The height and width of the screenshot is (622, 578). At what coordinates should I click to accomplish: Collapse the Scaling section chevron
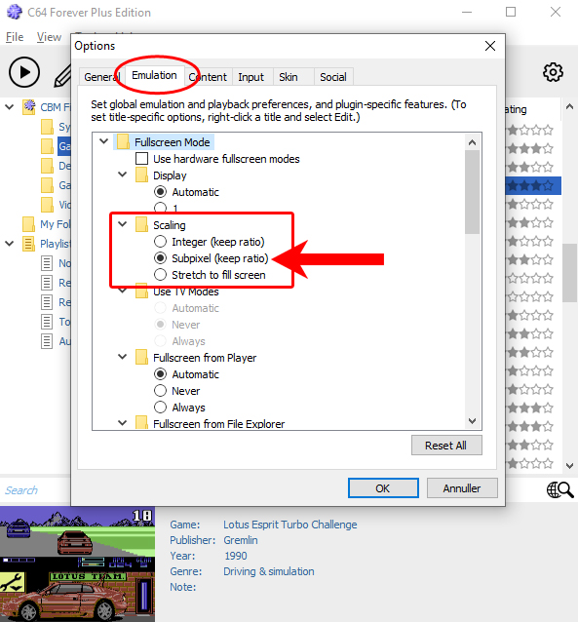tap(123, 224)
